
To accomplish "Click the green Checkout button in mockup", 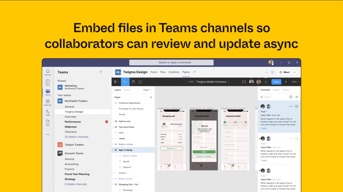I will click(171, 148).
